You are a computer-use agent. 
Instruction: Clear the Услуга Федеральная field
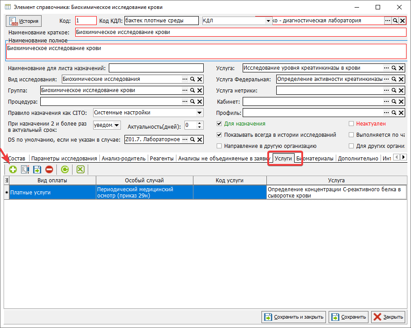pyautogui.click(x=401, y=79)
